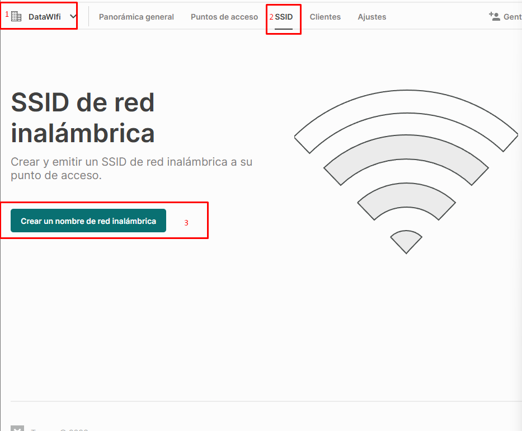Click the small bottom wedge of Wi-Fi graphic
This screenshot has width=522, height=431.
click(x=406, y=242)
